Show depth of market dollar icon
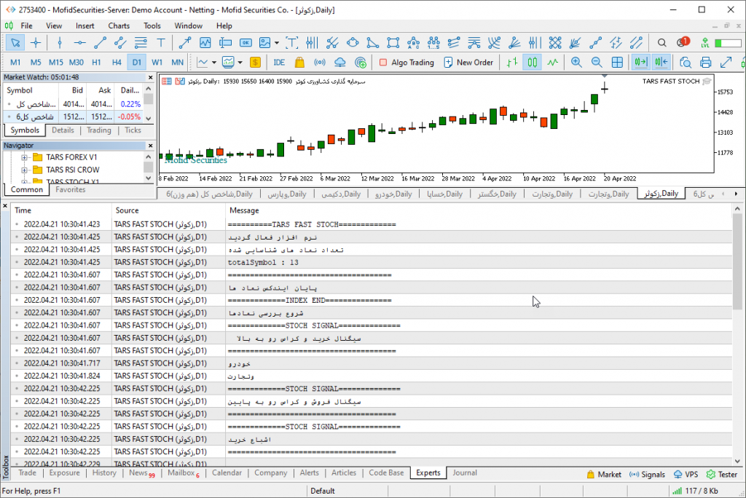This screenshot has height=498, width=746. (255, 63)
